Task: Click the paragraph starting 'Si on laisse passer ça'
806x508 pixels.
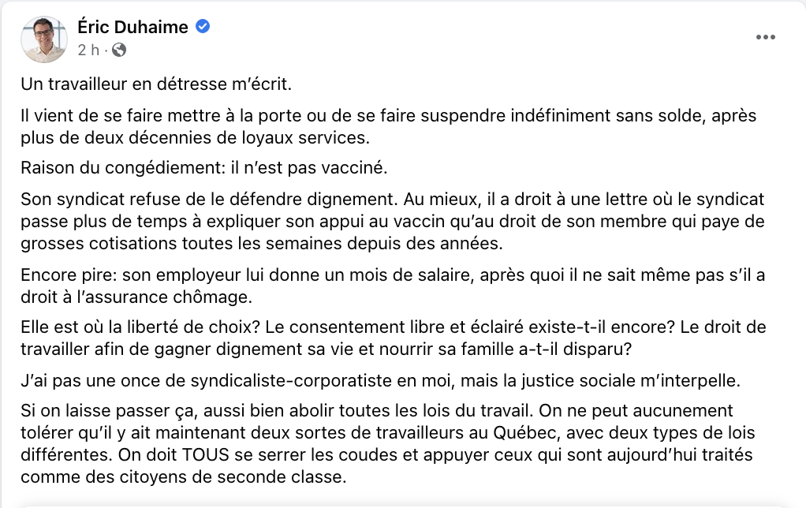Action: coord(387,444)
